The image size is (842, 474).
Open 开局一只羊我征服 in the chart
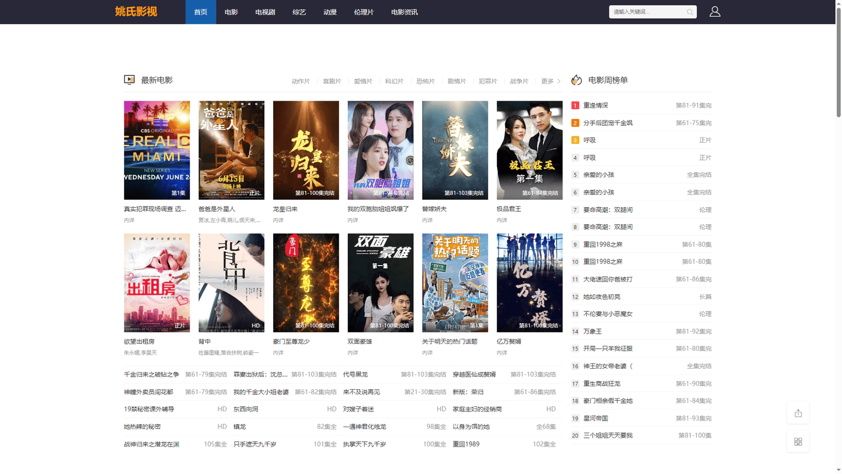pyautogui.click(x=608, y=349)
